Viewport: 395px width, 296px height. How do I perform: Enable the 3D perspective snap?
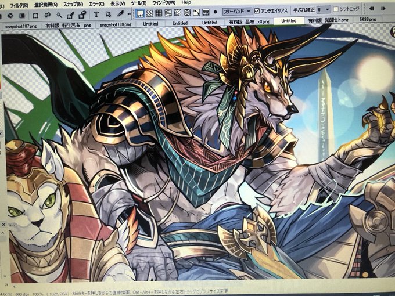coord(206,12)
